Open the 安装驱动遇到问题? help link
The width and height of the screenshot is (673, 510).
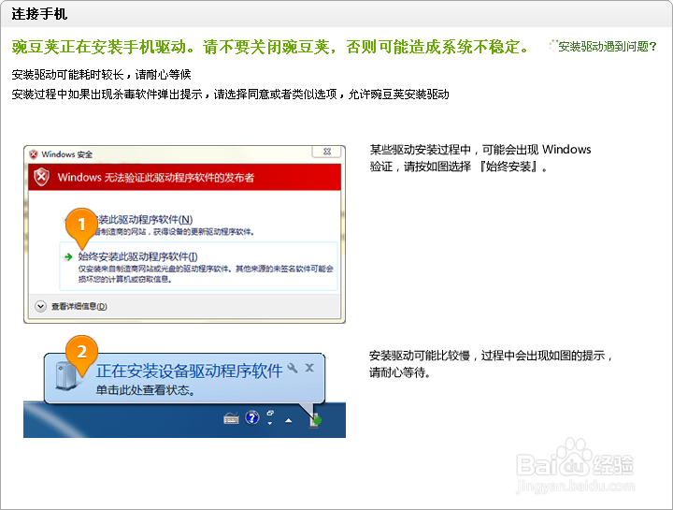[x=608, y=47]
